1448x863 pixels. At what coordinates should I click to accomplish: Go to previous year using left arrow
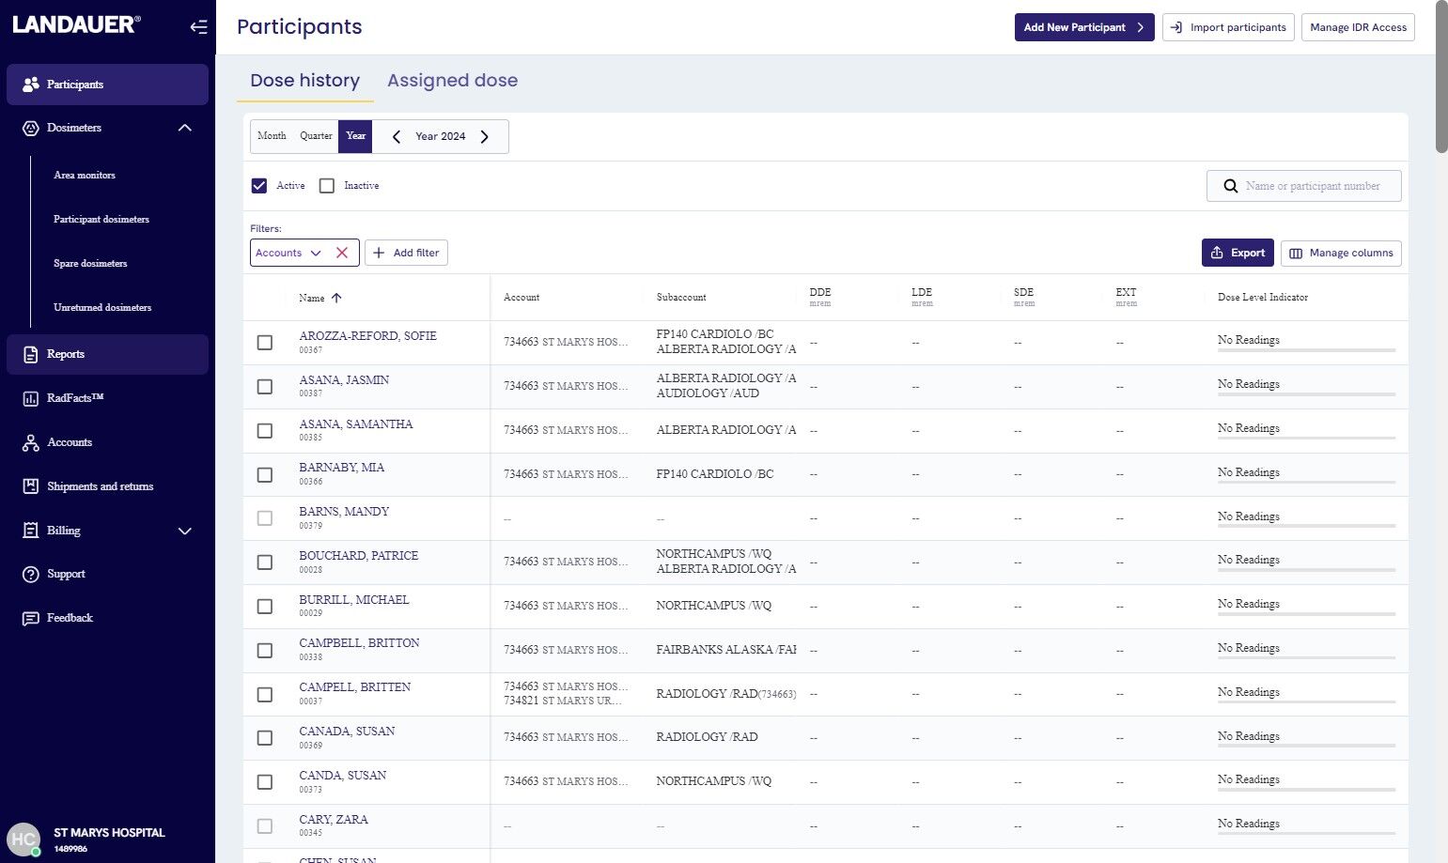click(x=397, y=137)
